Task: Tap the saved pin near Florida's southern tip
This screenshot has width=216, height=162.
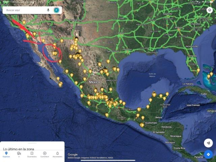Action: (x=198, y=70)
